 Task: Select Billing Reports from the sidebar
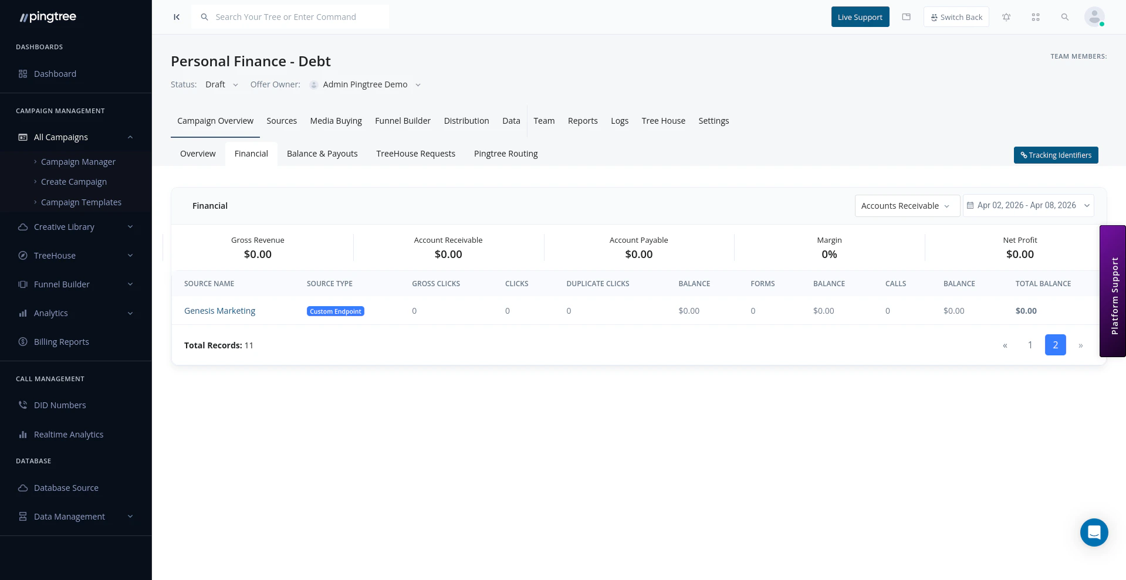click(62, 341)
